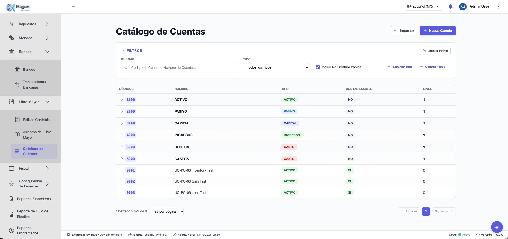Change the 25 por página selector
The height and width of the screenshot is (239, 508).
[167, 212]
